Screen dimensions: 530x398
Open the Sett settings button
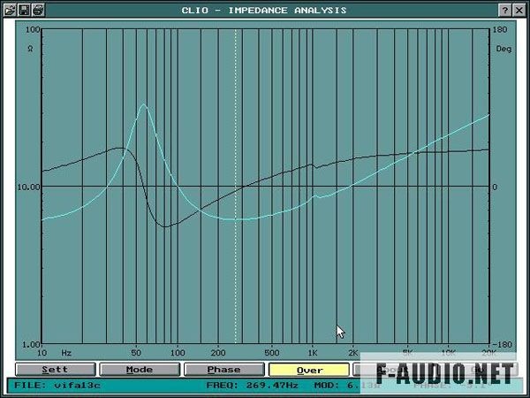click(x=56, y=370)
